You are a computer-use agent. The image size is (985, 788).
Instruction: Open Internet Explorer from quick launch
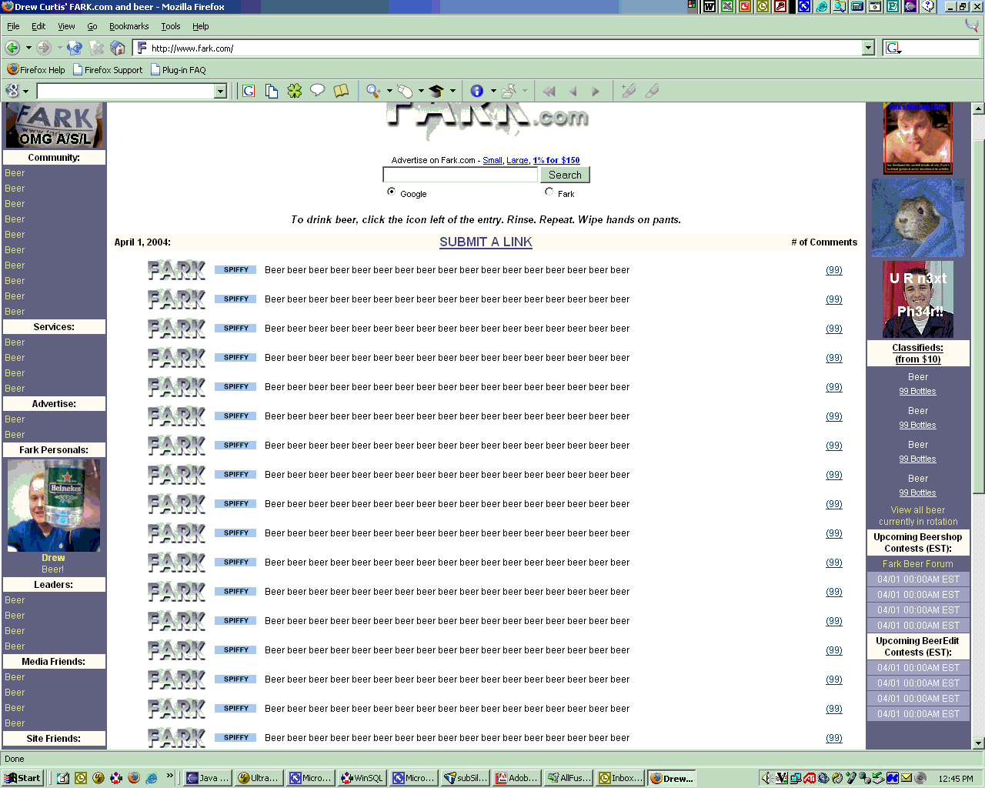point(152,778)
